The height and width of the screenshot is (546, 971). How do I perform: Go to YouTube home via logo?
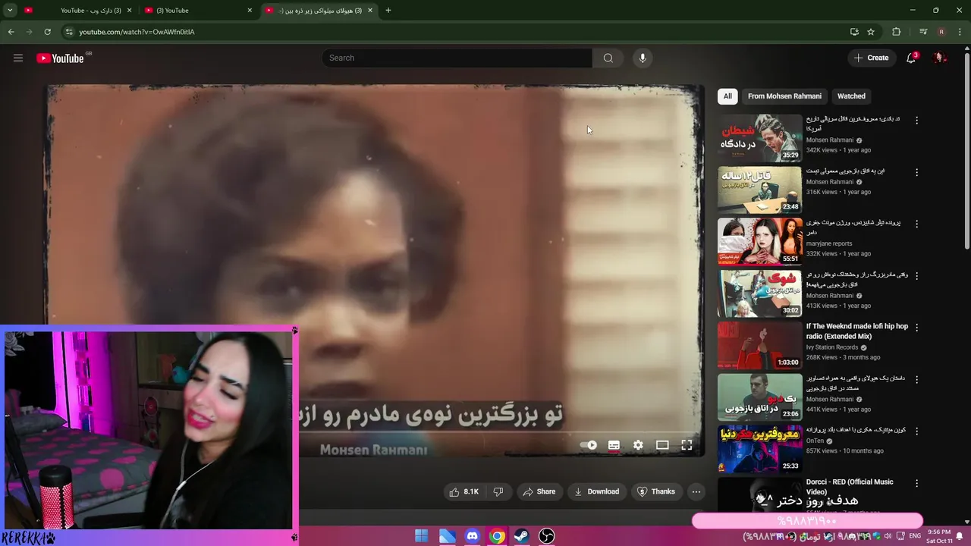pos(60,58)
